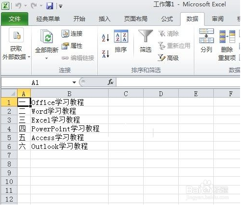Viewport: 243px width, 206px height.
Task: Expand the Undo history dropdown arrow
Action: click(x=26, y=6)
